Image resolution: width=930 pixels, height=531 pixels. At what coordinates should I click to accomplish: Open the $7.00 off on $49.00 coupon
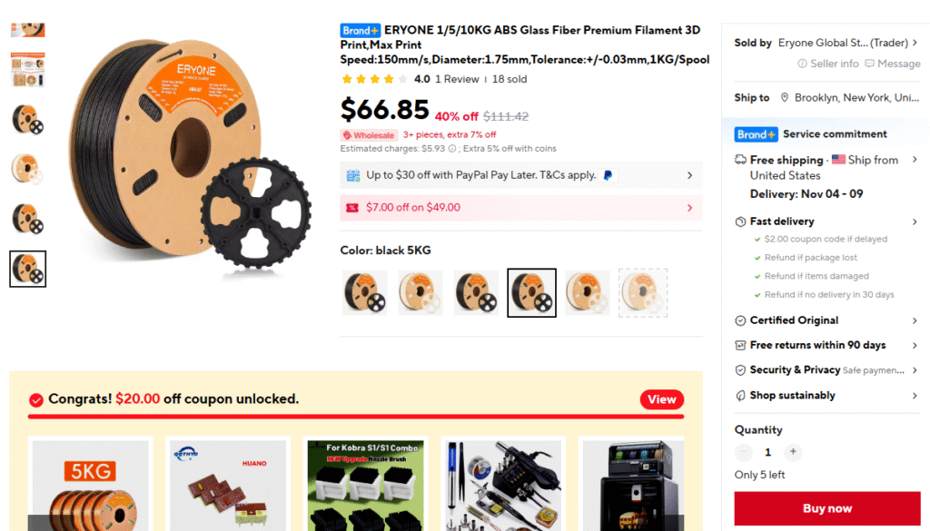tap(520, 208)
